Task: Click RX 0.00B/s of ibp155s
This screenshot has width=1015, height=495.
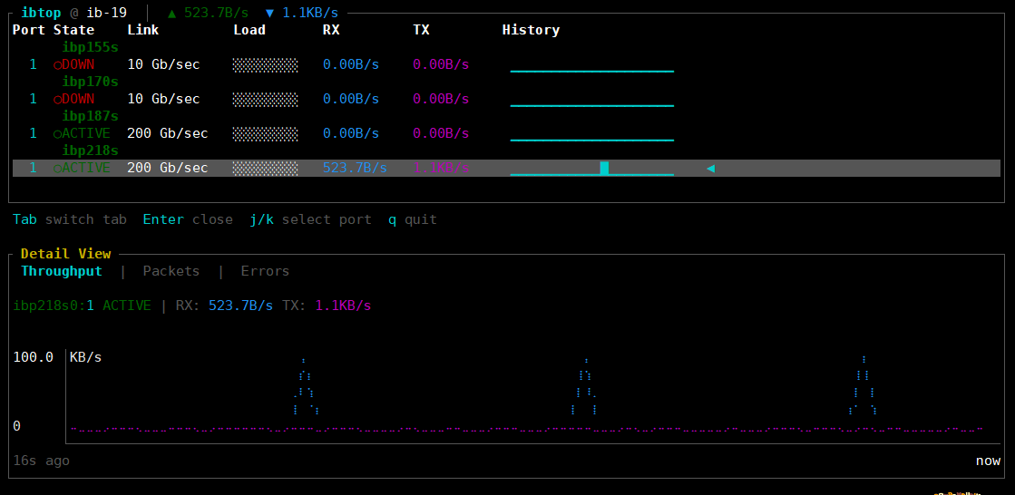Action: [x=351, y=64]
